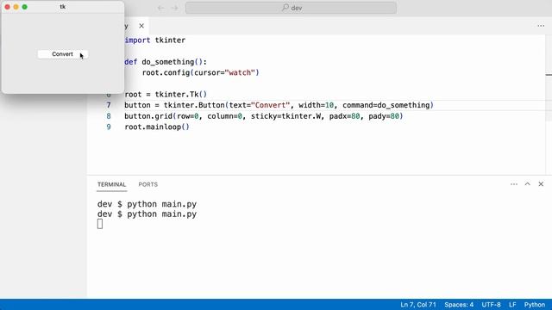This screenshot has width=552, height=310.
Task: Change end-of-line sequence LF
Action: click(512, 305)
